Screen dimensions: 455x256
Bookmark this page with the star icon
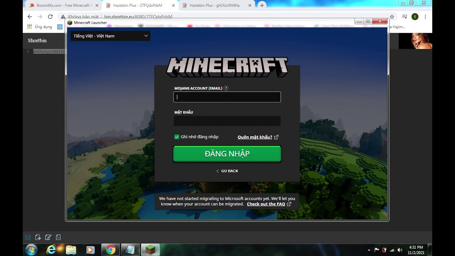click(392, 17)
